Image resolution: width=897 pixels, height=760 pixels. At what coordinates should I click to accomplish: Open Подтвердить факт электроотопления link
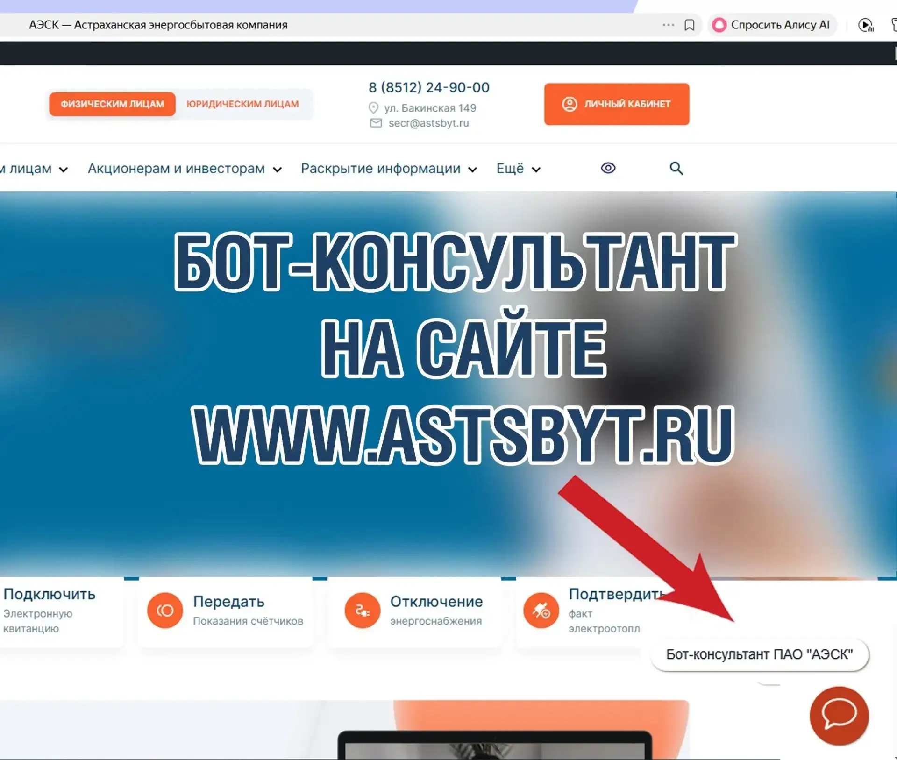coord(603,611)
